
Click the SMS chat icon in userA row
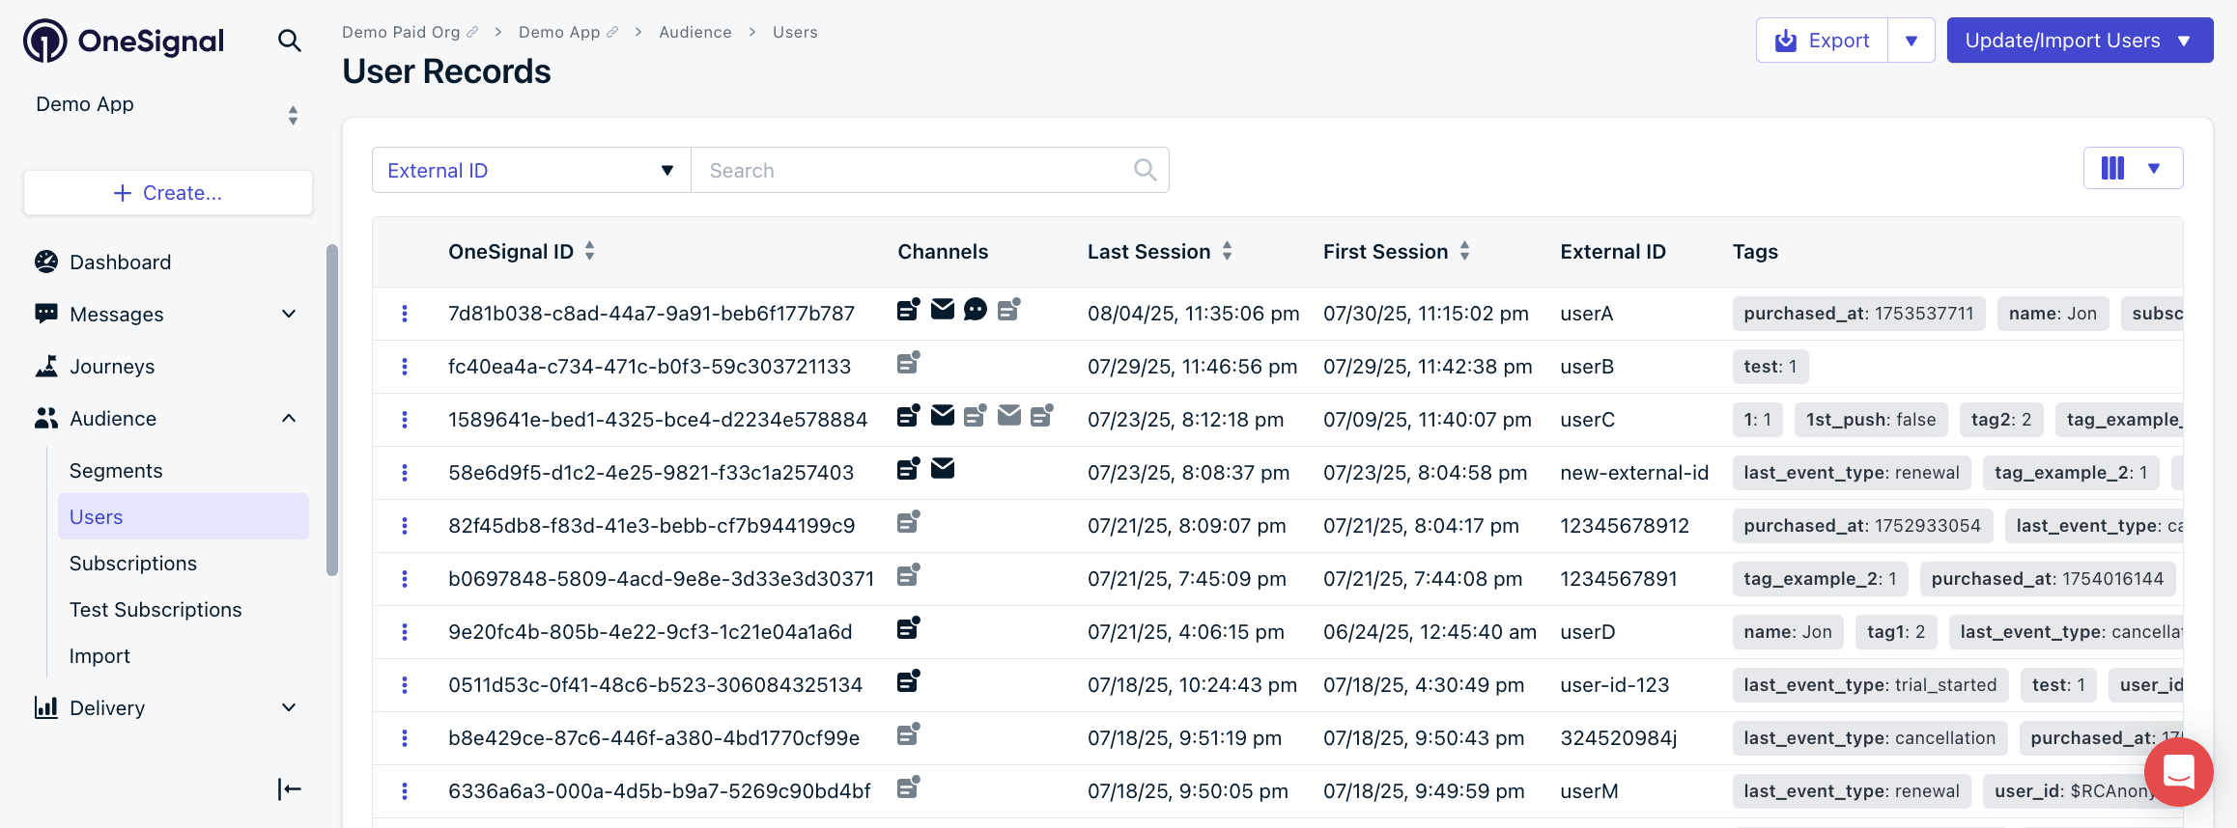pos(976,309)
